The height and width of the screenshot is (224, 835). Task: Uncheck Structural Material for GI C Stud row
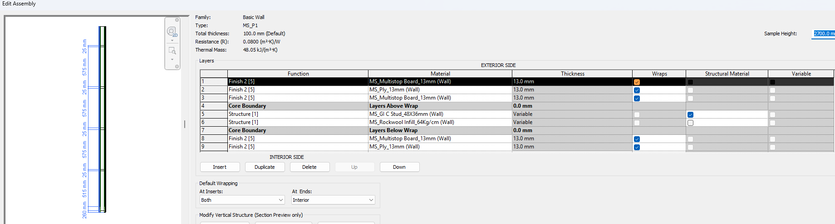click(x=690, y=114)
